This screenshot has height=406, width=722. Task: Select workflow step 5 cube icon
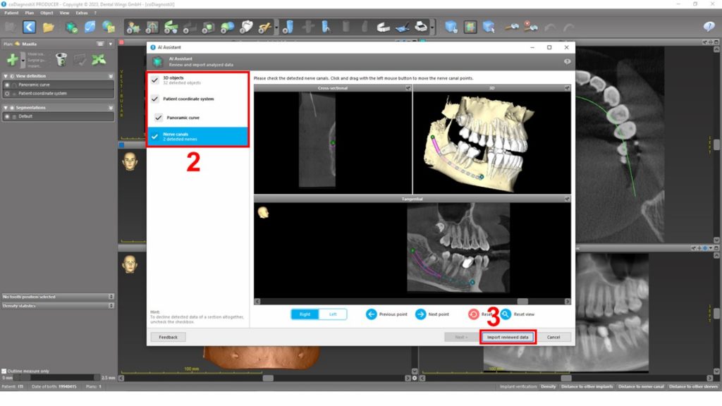pyautogui.click(x=209, y=27)
